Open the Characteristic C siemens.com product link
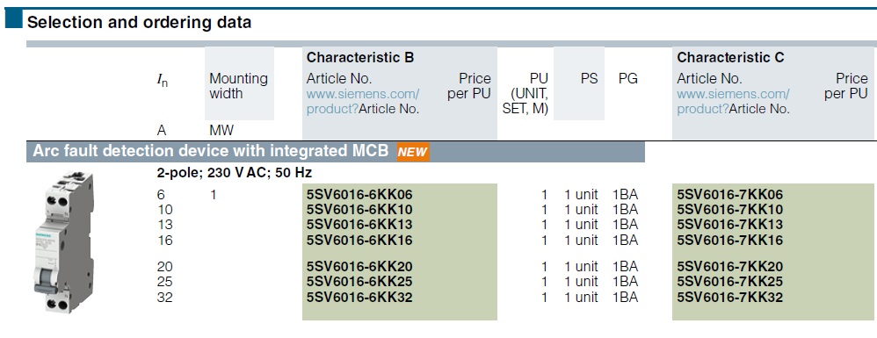 tap(733, 101)
